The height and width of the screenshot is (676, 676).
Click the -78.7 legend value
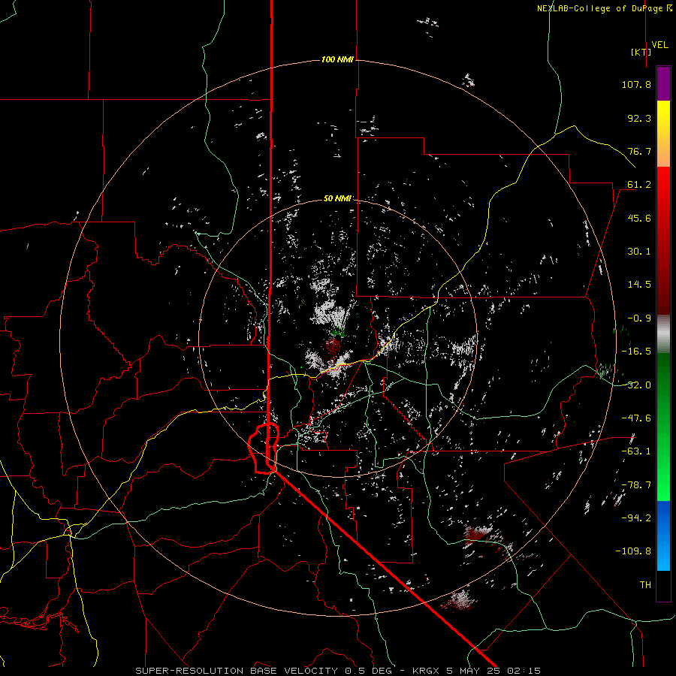coord(636,485)
